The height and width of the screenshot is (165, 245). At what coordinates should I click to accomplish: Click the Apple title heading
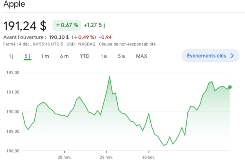[14, 4]
